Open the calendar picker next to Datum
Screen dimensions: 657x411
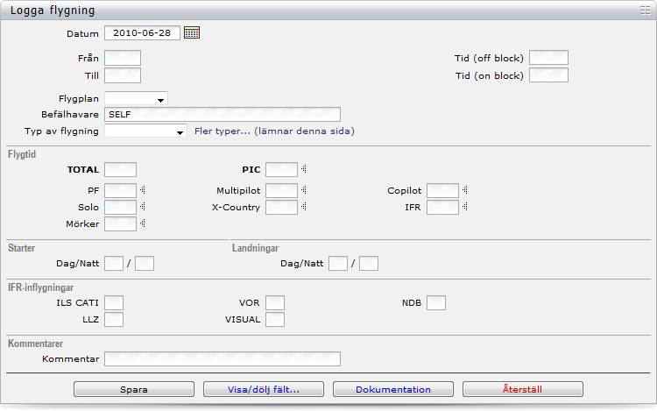pos(192,32)
